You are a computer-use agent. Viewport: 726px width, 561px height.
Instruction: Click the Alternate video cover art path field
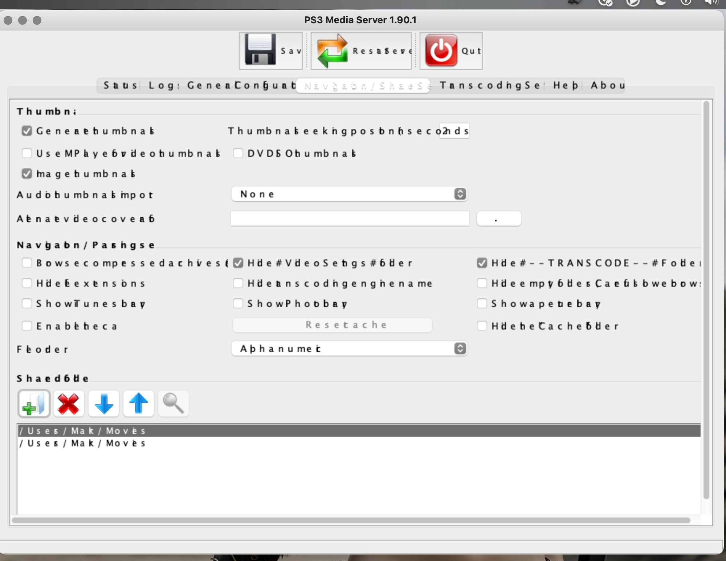[350, 218]
